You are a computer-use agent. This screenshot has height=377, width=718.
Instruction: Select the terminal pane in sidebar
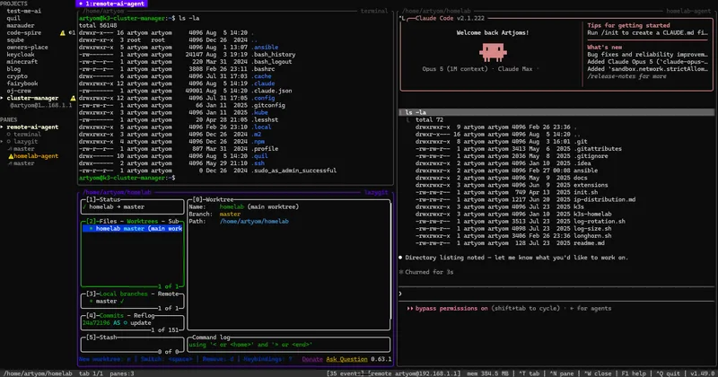(28, 135)
